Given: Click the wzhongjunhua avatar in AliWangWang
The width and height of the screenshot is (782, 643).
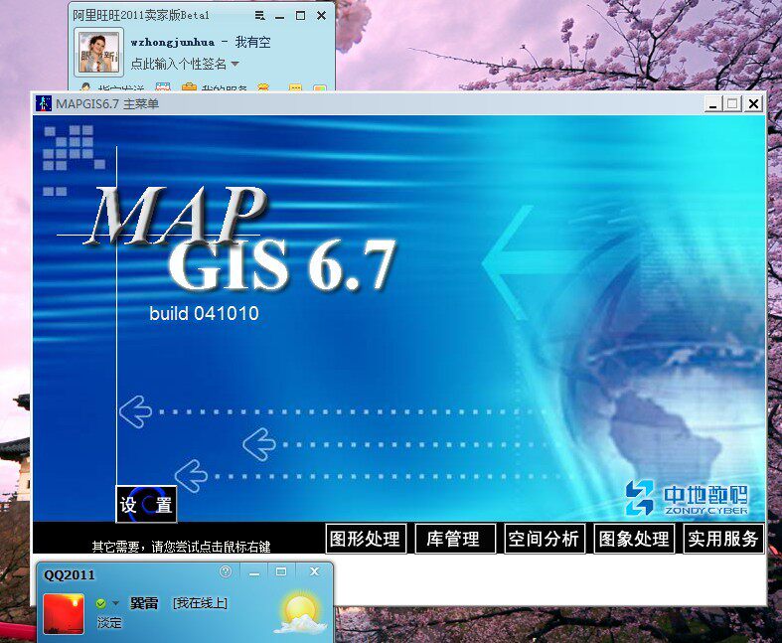Looking at the screenshot, I should [99, 53].
